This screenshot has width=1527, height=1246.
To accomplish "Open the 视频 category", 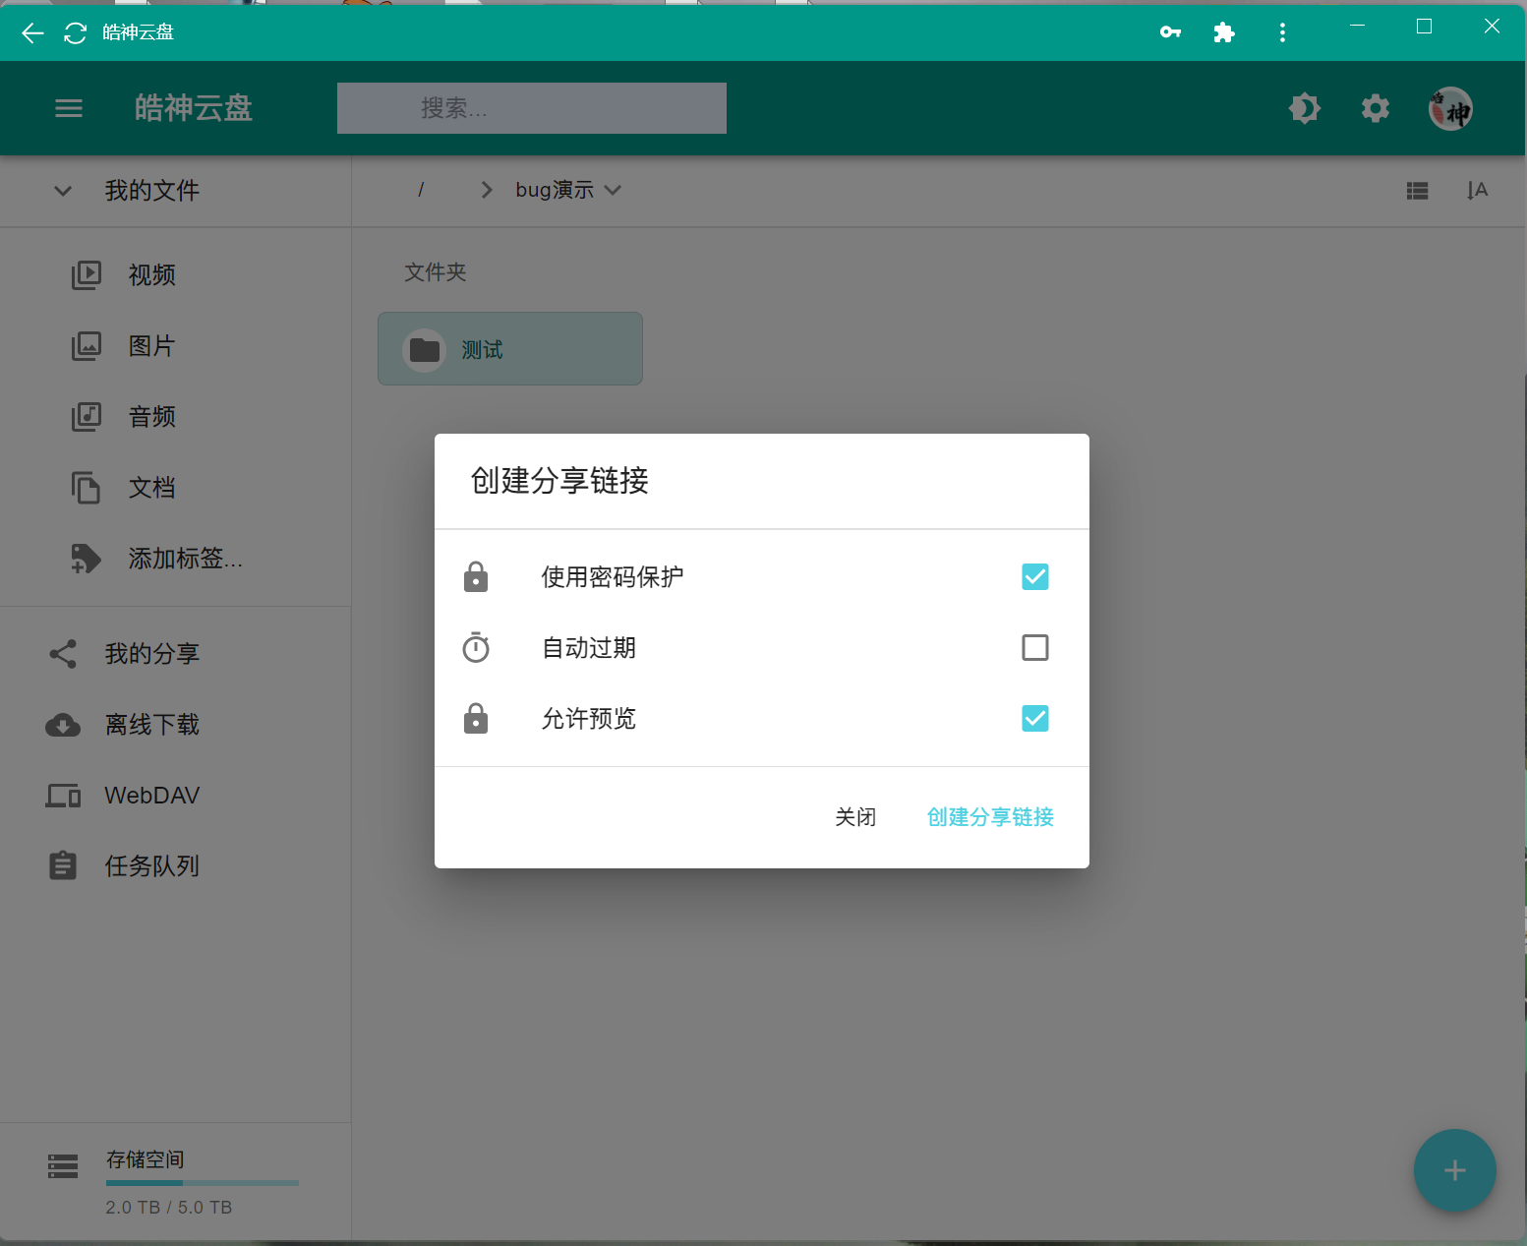I will pos(175,275).
